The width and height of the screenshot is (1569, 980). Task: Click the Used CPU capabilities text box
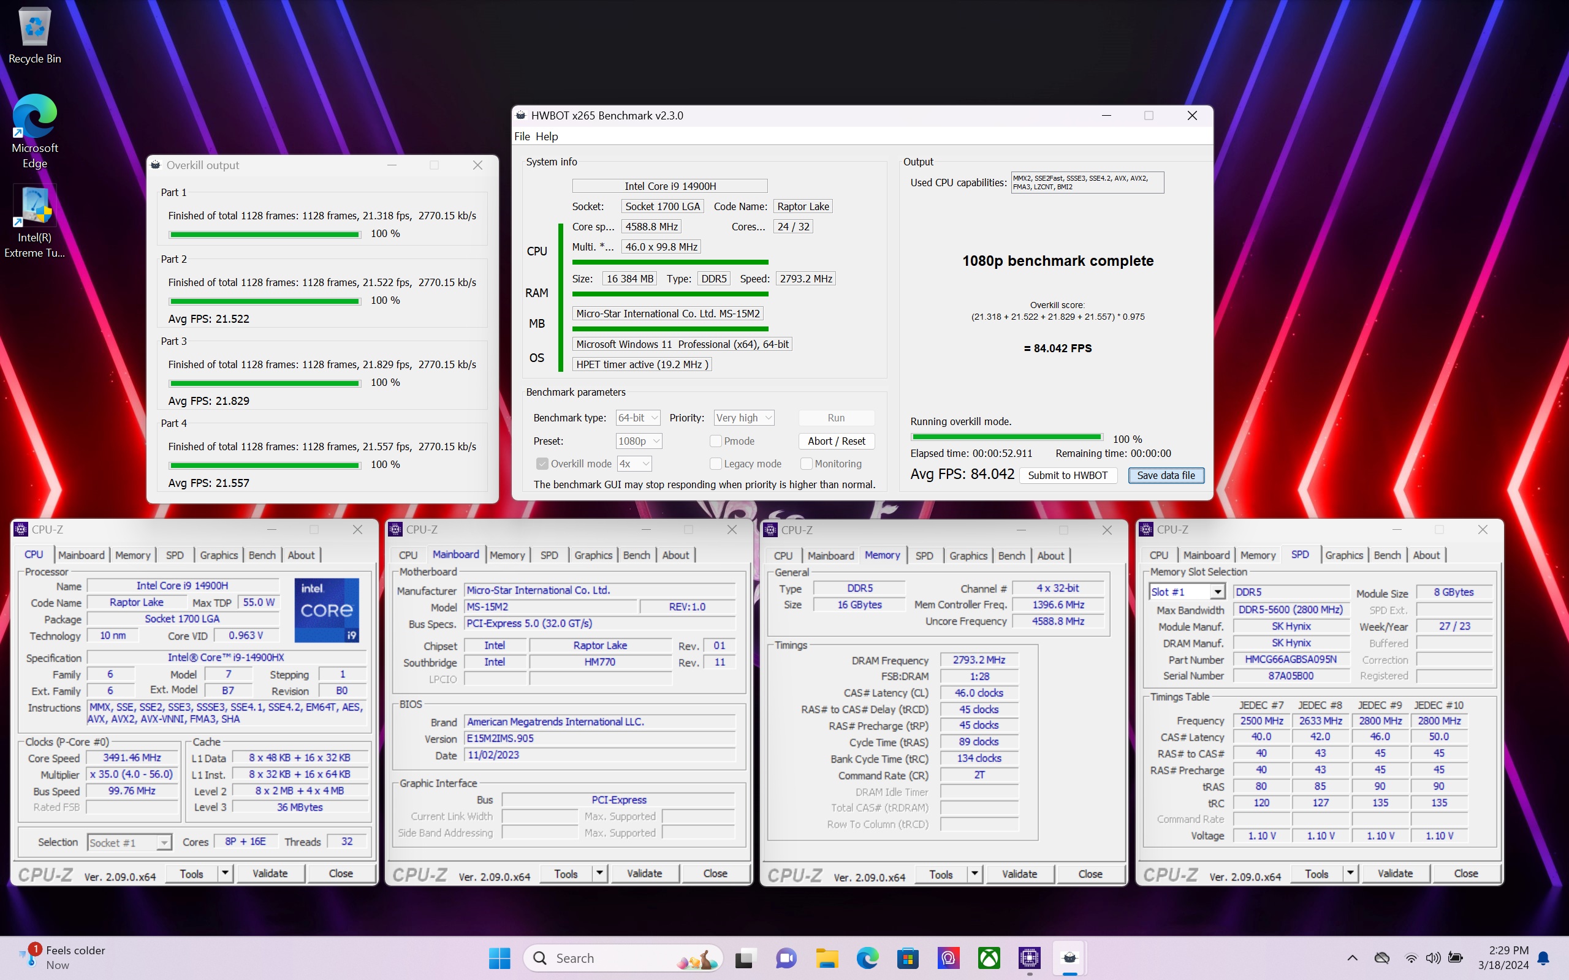[1087, 183]
